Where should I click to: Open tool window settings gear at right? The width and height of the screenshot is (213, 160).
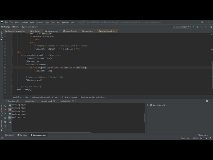(x=207, y=101)
